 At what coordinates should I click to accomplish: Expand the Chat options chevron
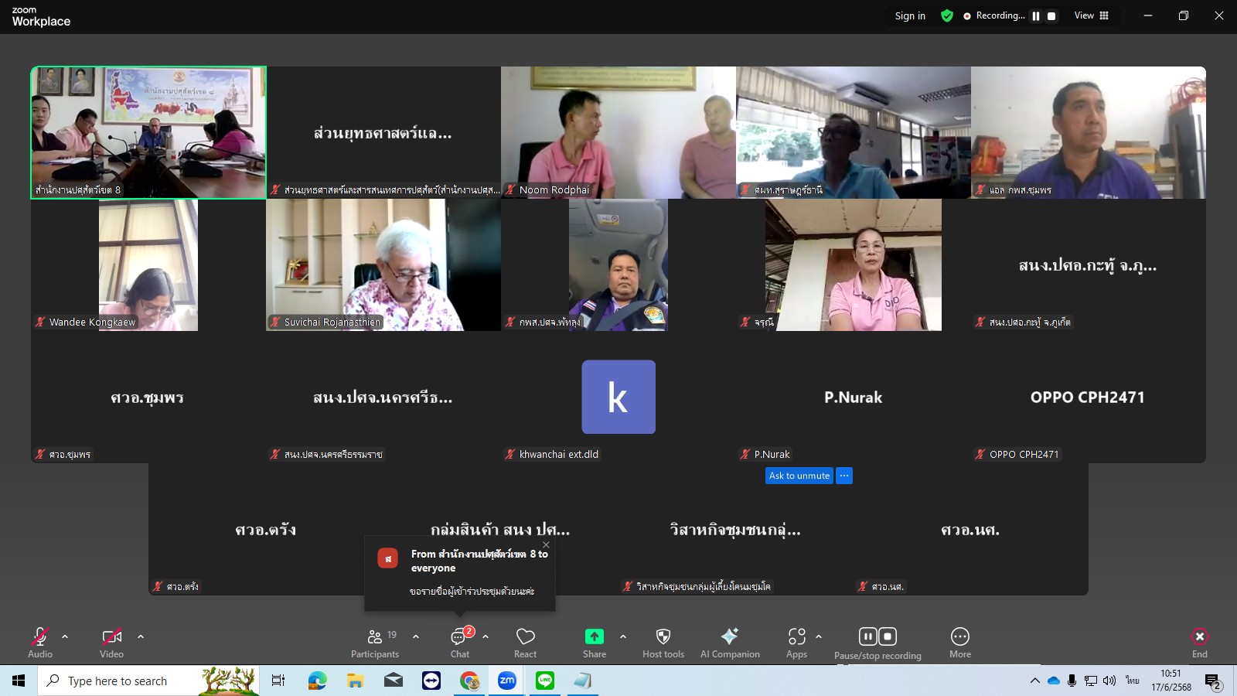coord(486,636)
